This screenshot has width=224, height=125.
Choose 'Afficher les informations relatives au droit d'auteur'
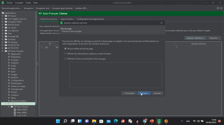pos(66,53)
